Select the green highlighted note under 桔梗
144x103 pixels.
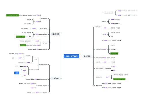tap(114, 54)
